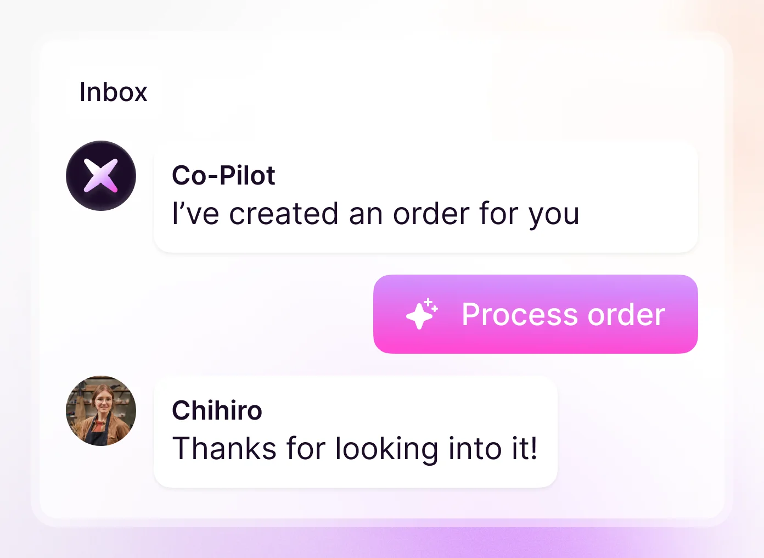The width and height of the screenshot is (764, 558).
Task: Click the large four-point star in the sparkle
Action: click(x=419, y=317)
